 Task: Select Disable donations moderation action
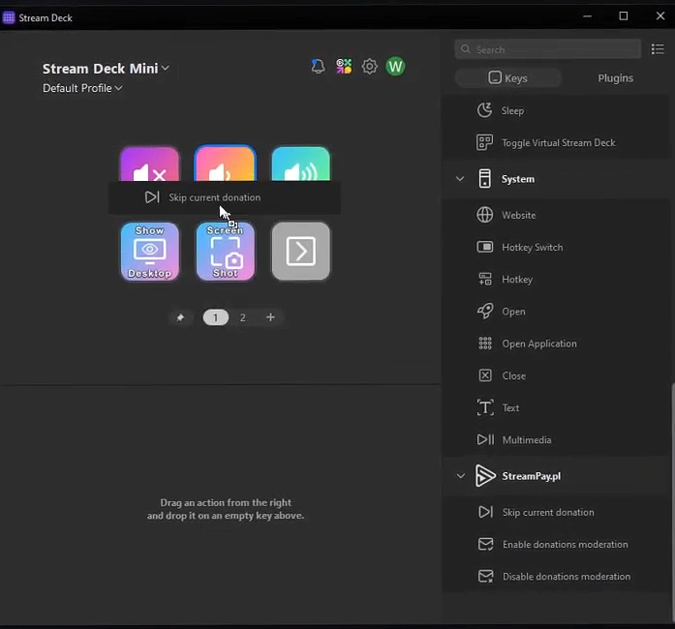tap(555, 577)
